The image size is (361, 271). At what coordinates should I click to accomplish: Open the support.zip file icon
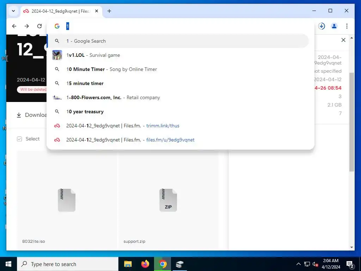tap(168, 200)
